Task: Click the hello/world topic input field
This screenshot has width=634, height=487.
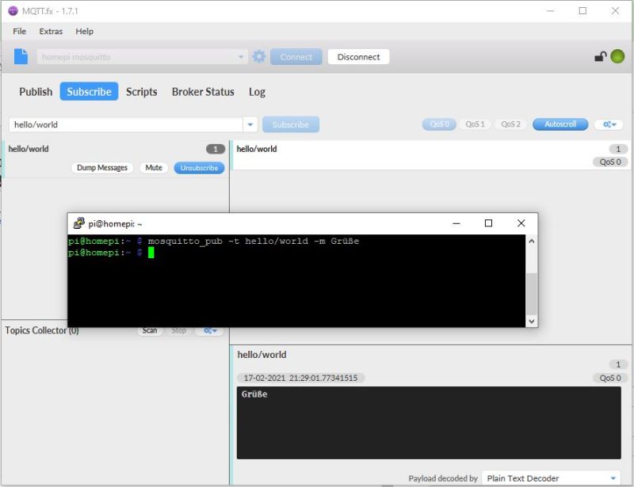Action: pyautogui.click(x=126, y=124)
